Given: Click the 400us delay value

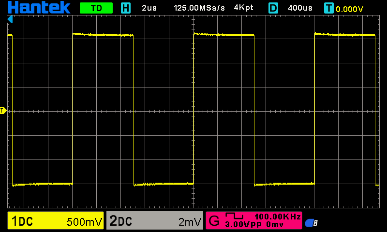Looking at the screenshot, I should pyautogui.click(x=300, y=8).
